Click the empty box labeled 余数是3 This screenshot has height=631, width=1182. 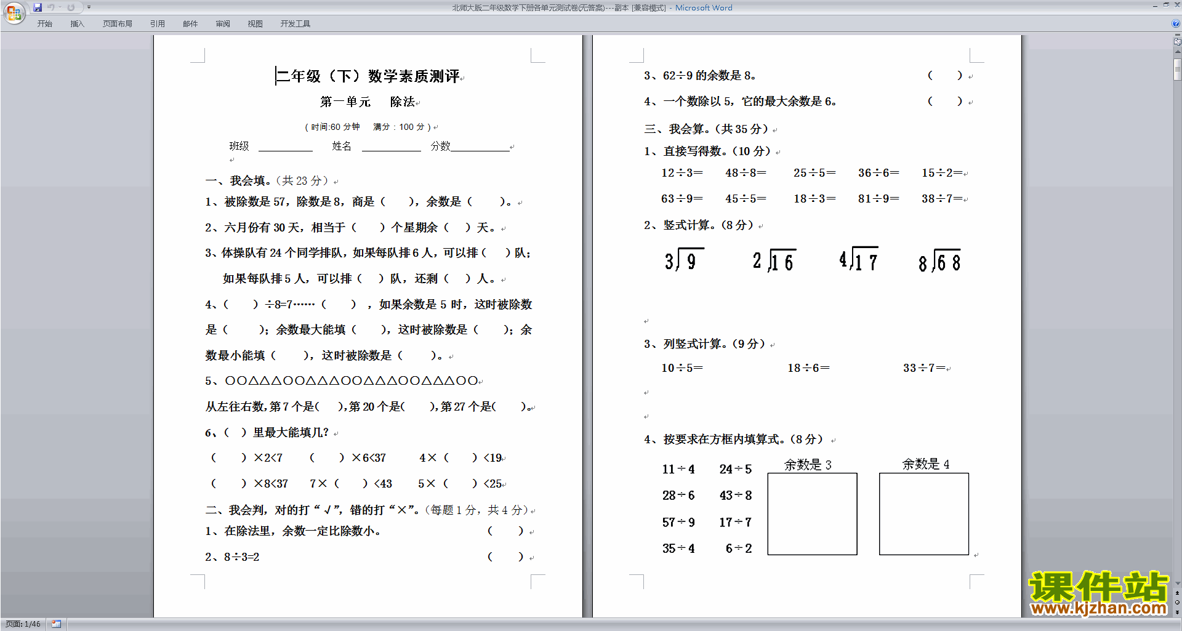812,514
